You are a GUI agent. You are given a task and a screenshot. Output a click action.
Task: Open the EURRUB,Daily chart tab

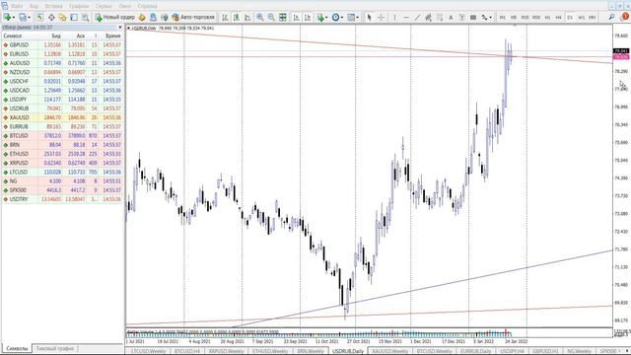[476, 351]
